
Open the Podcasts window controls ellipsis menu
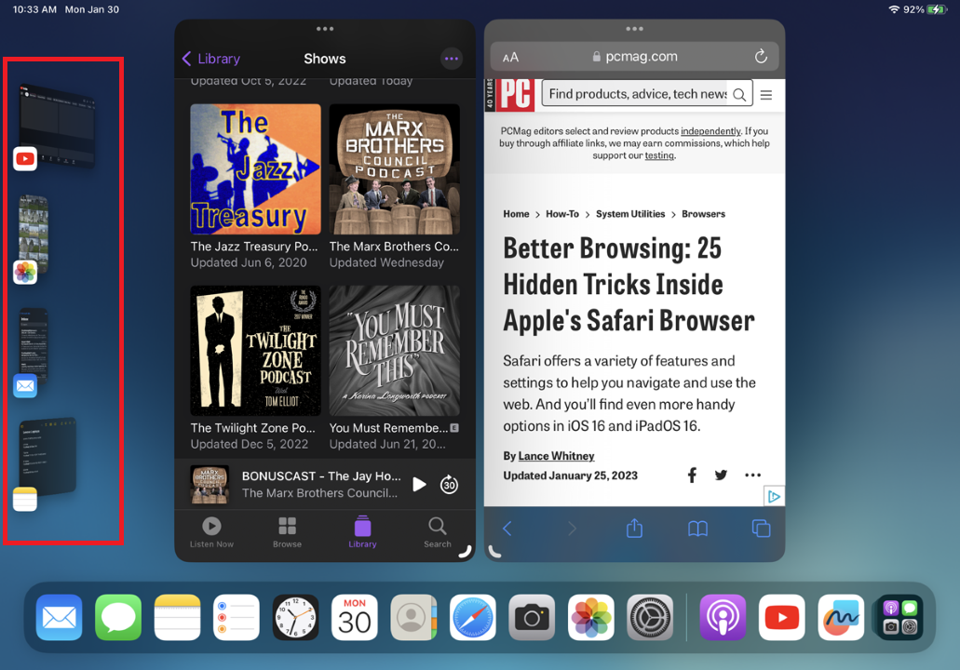tap(324, 29)
